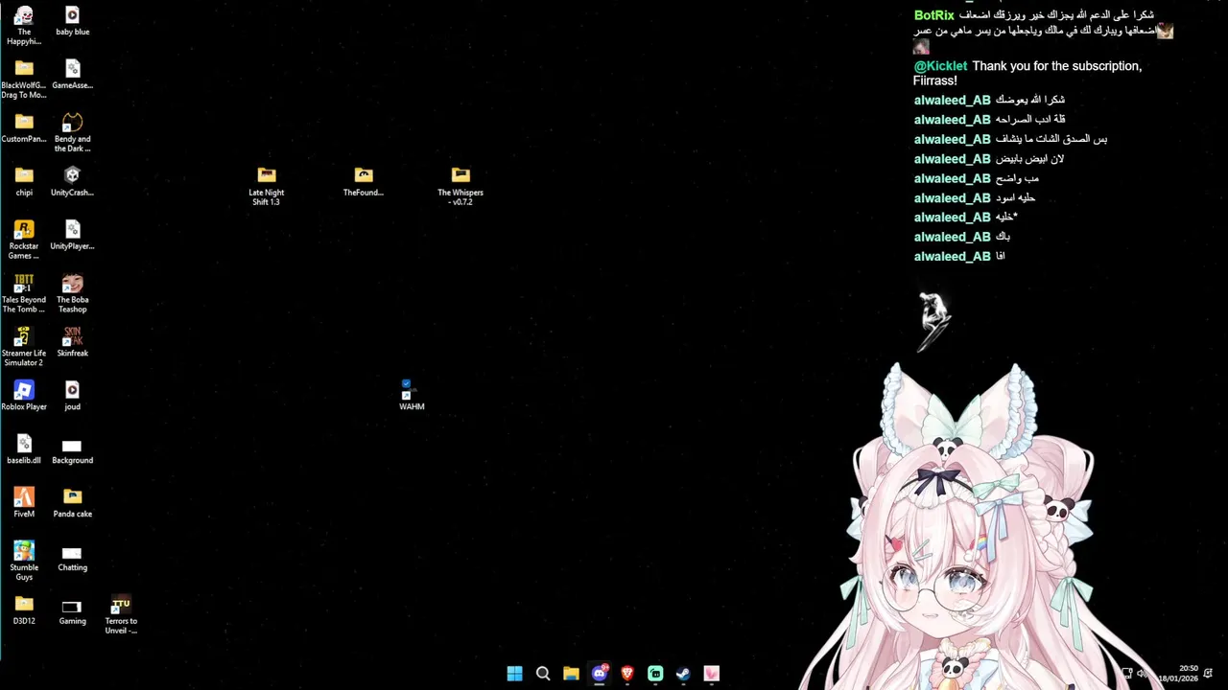The width and height of the screenshot is (1228, 690).
Task: Open the baby blue media file
Action: pos(72,21)
